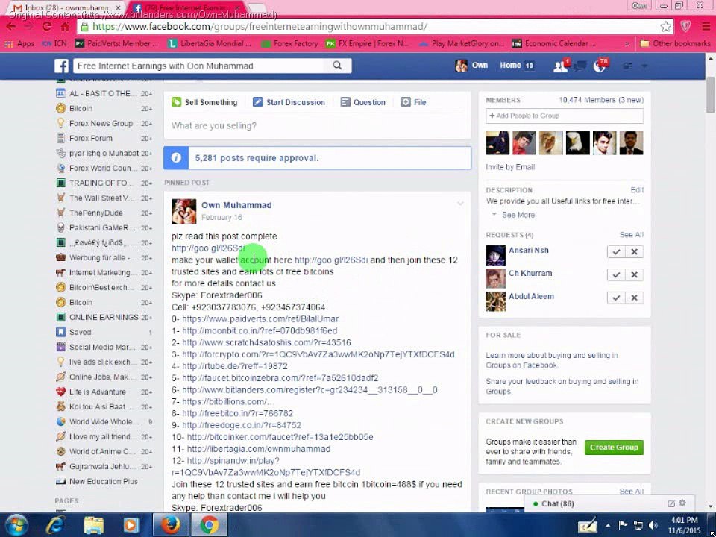Viewport: 716px width, 537px height.
Task: Click new message compose icon in chat bar
Action: 671,503
